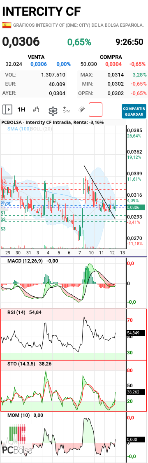Select the drawing pencil-ruler tool

tap(81, 110)
